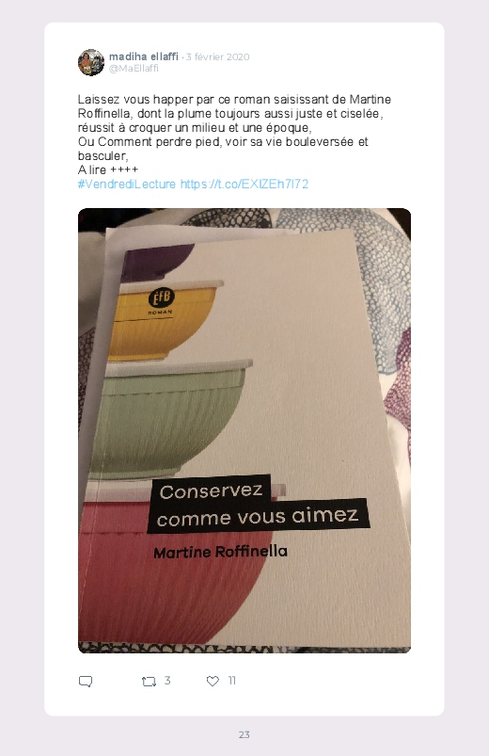This screenshot has width=489, height=756.
Task: Open madiha ellaffi's profile avatar
Action: 91,62
